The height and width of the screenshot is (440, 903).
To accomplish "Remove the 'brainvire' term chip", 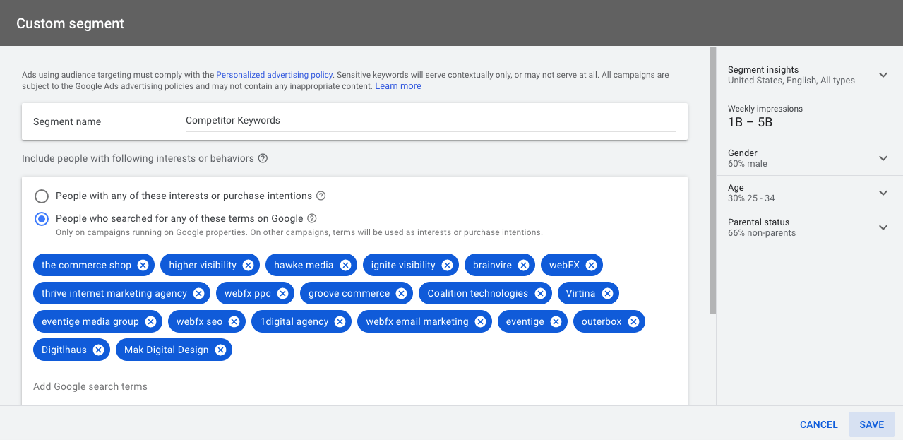I will (x=523, y=265).
